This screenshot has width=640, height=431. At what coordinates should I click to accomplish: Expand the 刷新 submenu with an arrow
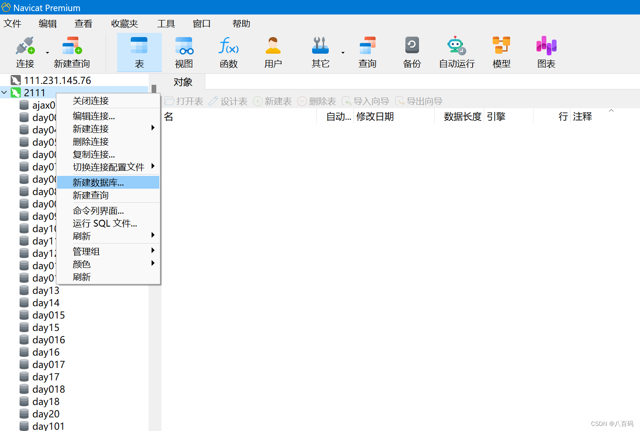point(153,235)
